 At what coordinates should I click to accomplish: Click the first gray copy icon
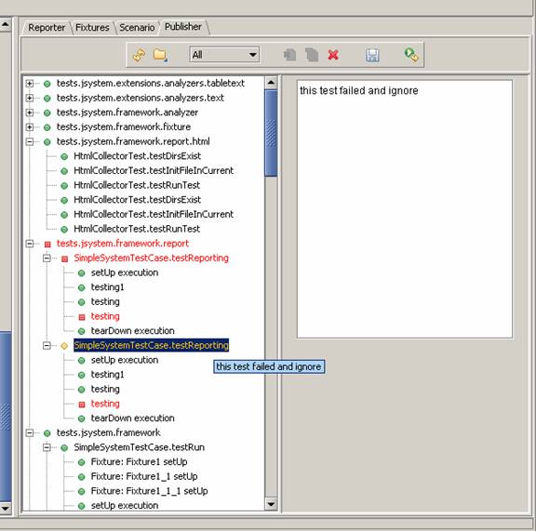tap(290, 55)
